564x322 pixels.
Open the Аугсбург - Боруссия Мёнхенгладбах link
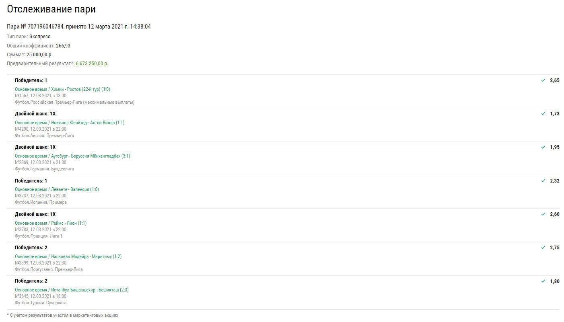point(72,156)
